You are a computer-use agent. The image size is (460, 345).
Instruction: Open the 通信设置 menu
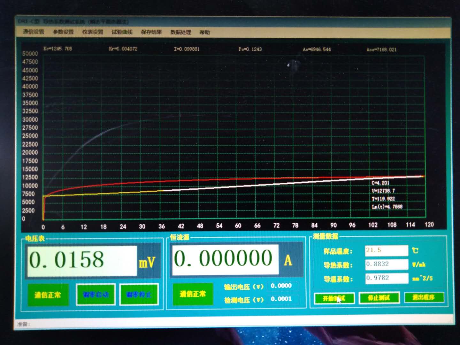[34, 32]
